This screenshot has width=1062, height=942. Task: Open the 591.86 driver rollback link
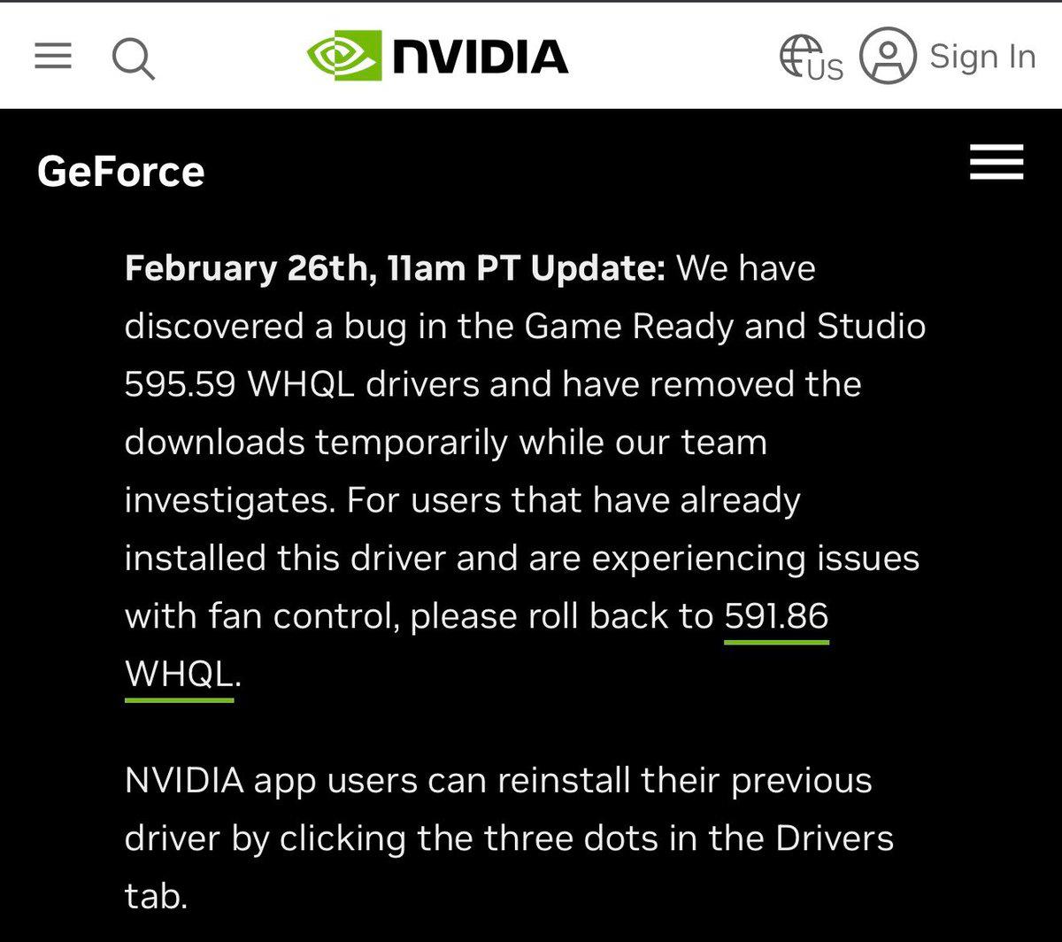tap(775, 615)
